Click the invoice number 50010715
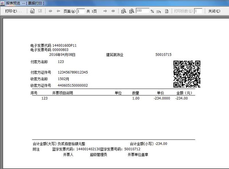229x169 pixels. pos(163,55)
